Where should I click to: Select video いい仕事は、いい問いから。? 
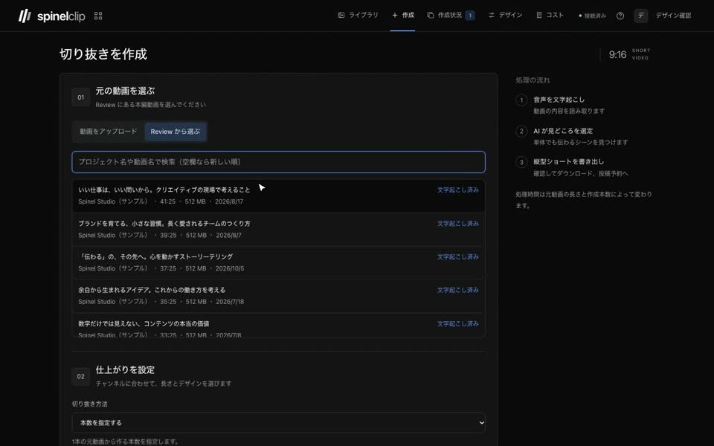[278, 195]
